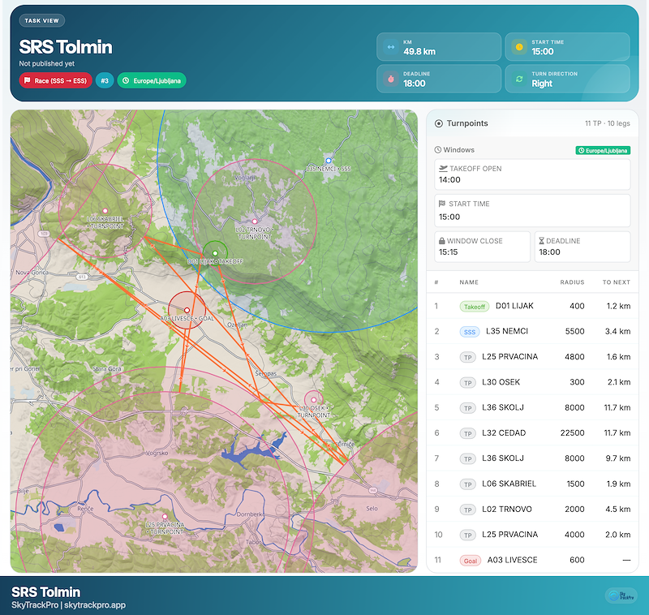The image size is (649, 615).
Task: Click the RADIUS column header
Action: (x=573, y=282)
